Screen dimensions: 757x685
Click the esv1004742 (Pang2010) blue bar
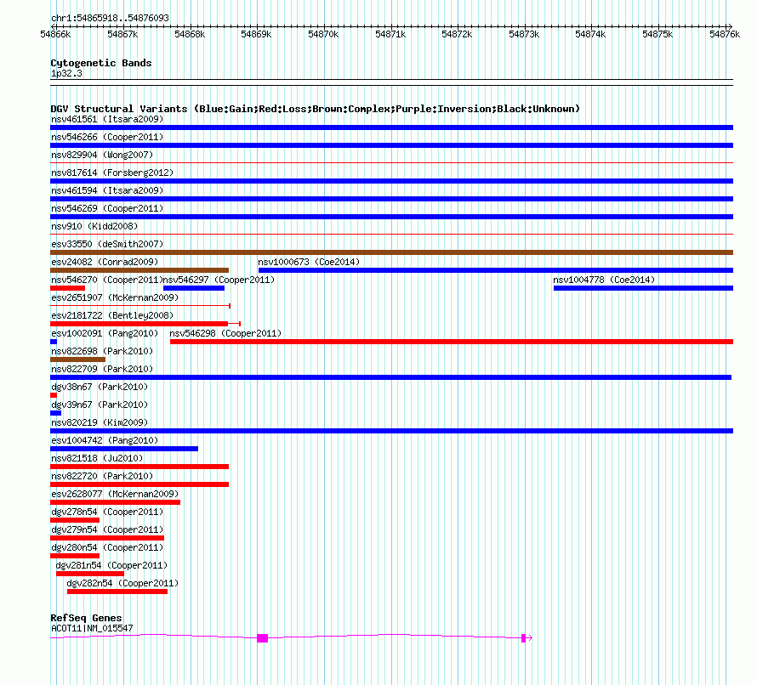[124, 449]
